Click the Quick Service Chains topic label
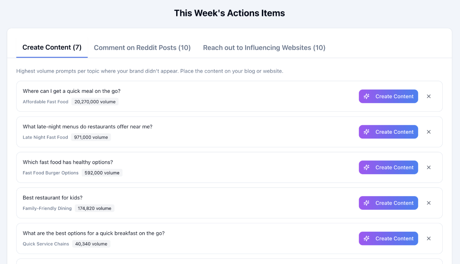 coord(46,243)
